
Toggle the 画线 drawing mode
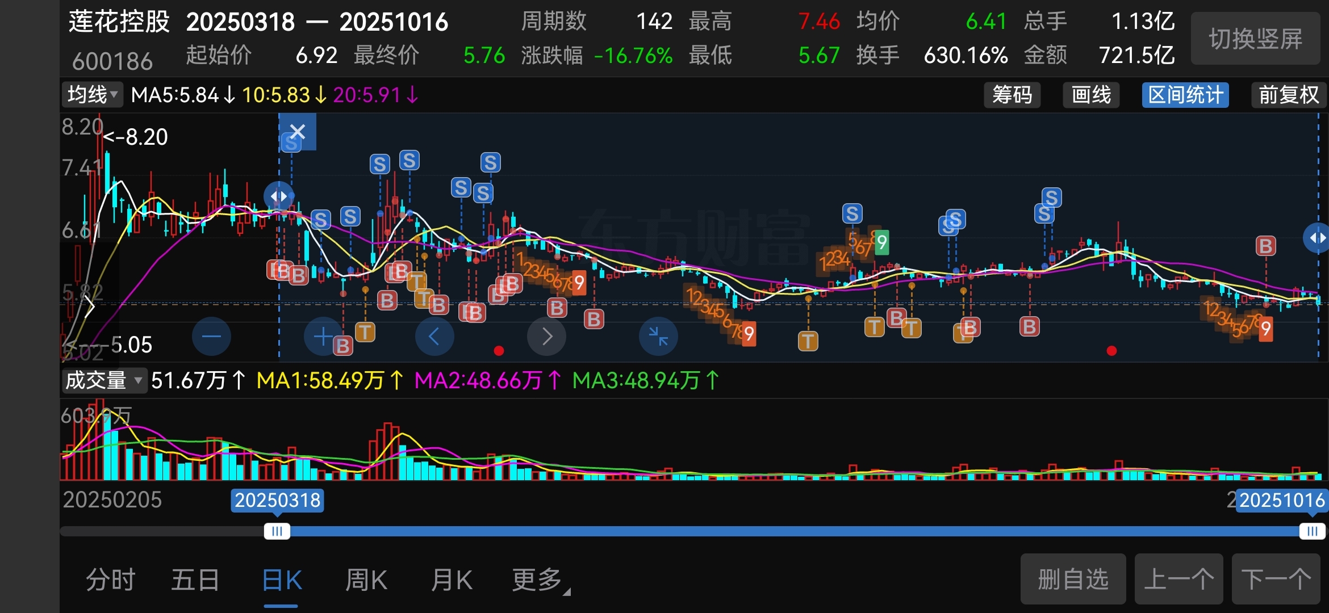[1091, 95]
